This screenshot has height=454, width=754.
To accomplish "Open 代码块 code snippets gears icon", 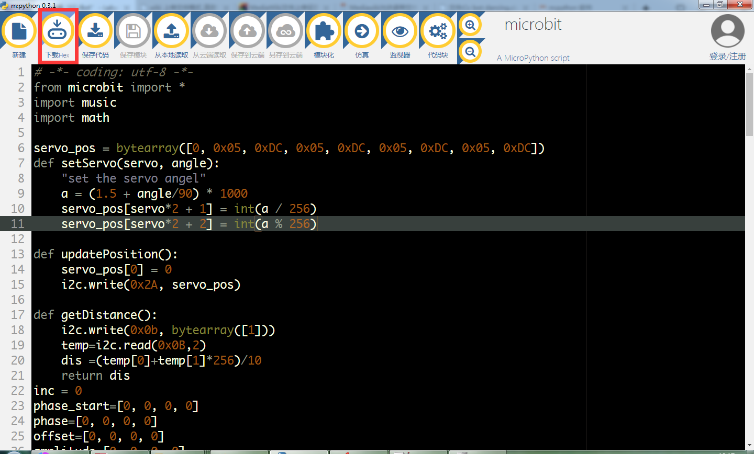I will [438, 31].
